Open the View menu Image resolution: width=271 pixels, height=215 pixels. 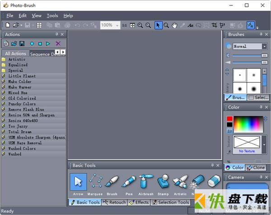(37, 16)
